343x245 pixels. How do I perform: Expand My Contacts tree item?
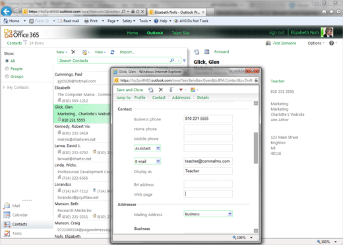[x=4, y=88]
